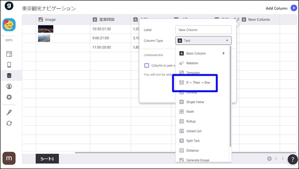This screenshot has height=169, width=299.
Task: Open the night city image thumbnail
Action: (x=46, y=29)
